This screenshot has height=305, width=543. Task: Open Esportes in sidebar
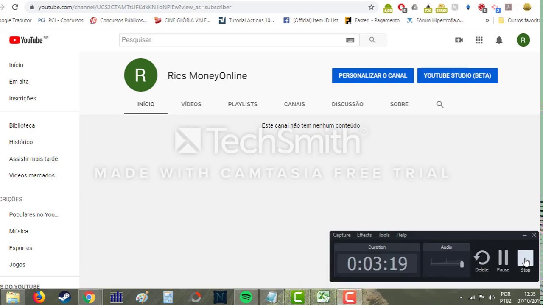pyautogui.click(x=21, y=248)
